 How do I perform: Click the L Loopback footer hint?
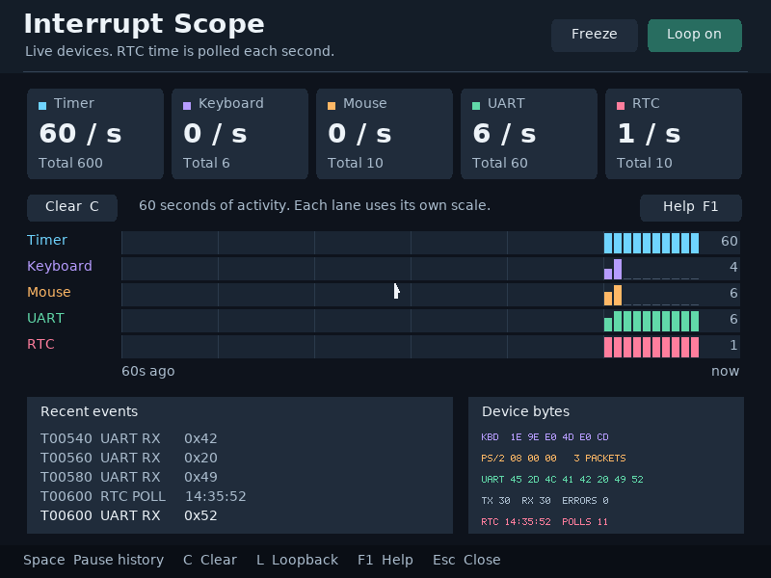point(297,560)
